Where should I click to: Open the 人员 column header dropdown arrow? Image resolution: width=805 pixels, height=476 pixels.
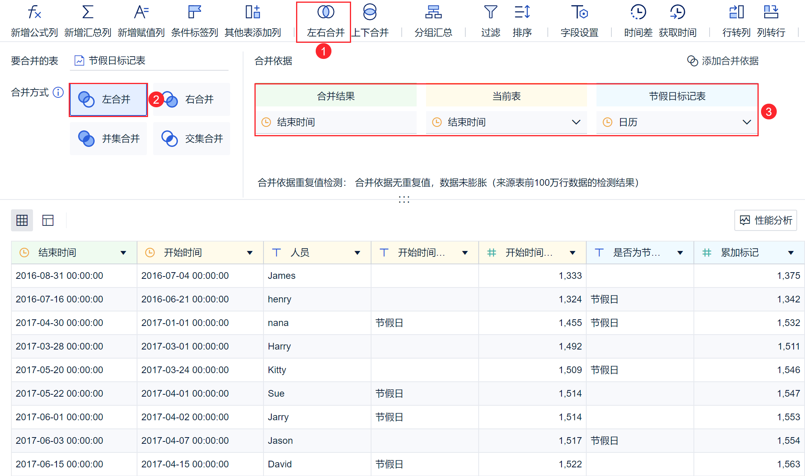[x=357, y=253]
